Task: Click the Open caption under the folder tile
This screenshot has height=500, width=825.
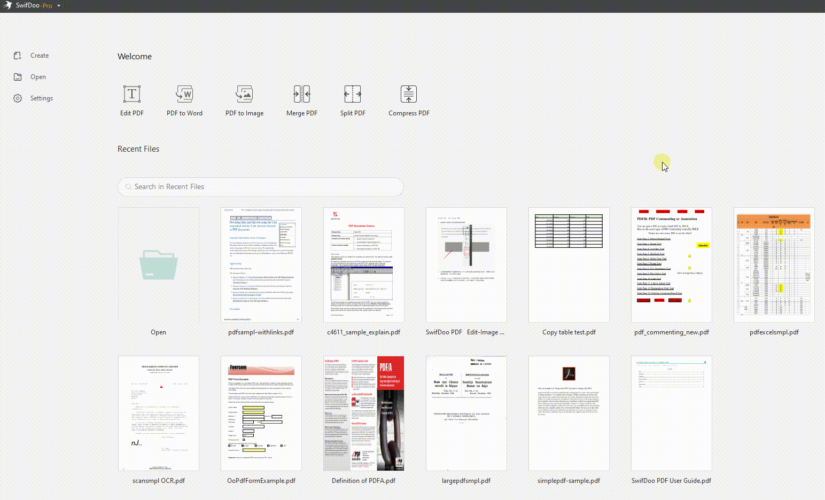Action: click(x=159, y=332)
